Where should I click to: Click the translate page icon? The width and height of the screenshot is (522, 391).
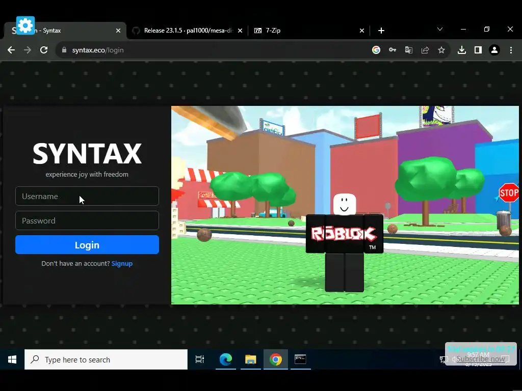408,50
